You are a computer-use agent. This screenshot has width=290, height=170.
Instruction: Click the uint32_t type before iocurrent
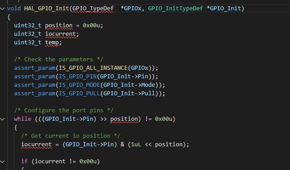coord(28,34)
